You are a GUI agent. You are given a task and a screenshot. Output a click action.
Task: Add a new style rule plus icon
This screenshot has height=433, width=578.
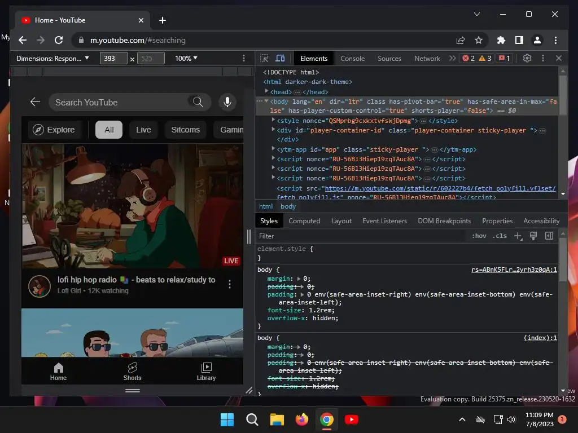[518, 236]
